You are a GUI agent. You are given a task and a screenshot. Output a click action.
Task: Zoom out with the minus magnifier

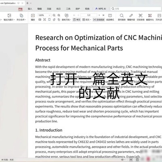point(54,15)
